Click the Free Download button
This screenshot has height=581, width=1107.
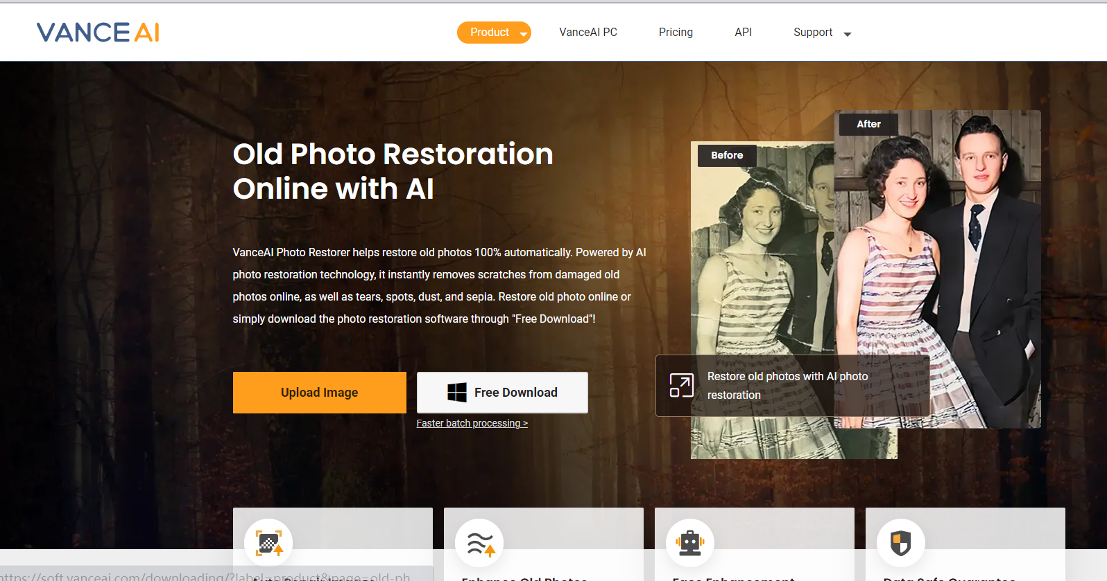click(x=502, y=393)
